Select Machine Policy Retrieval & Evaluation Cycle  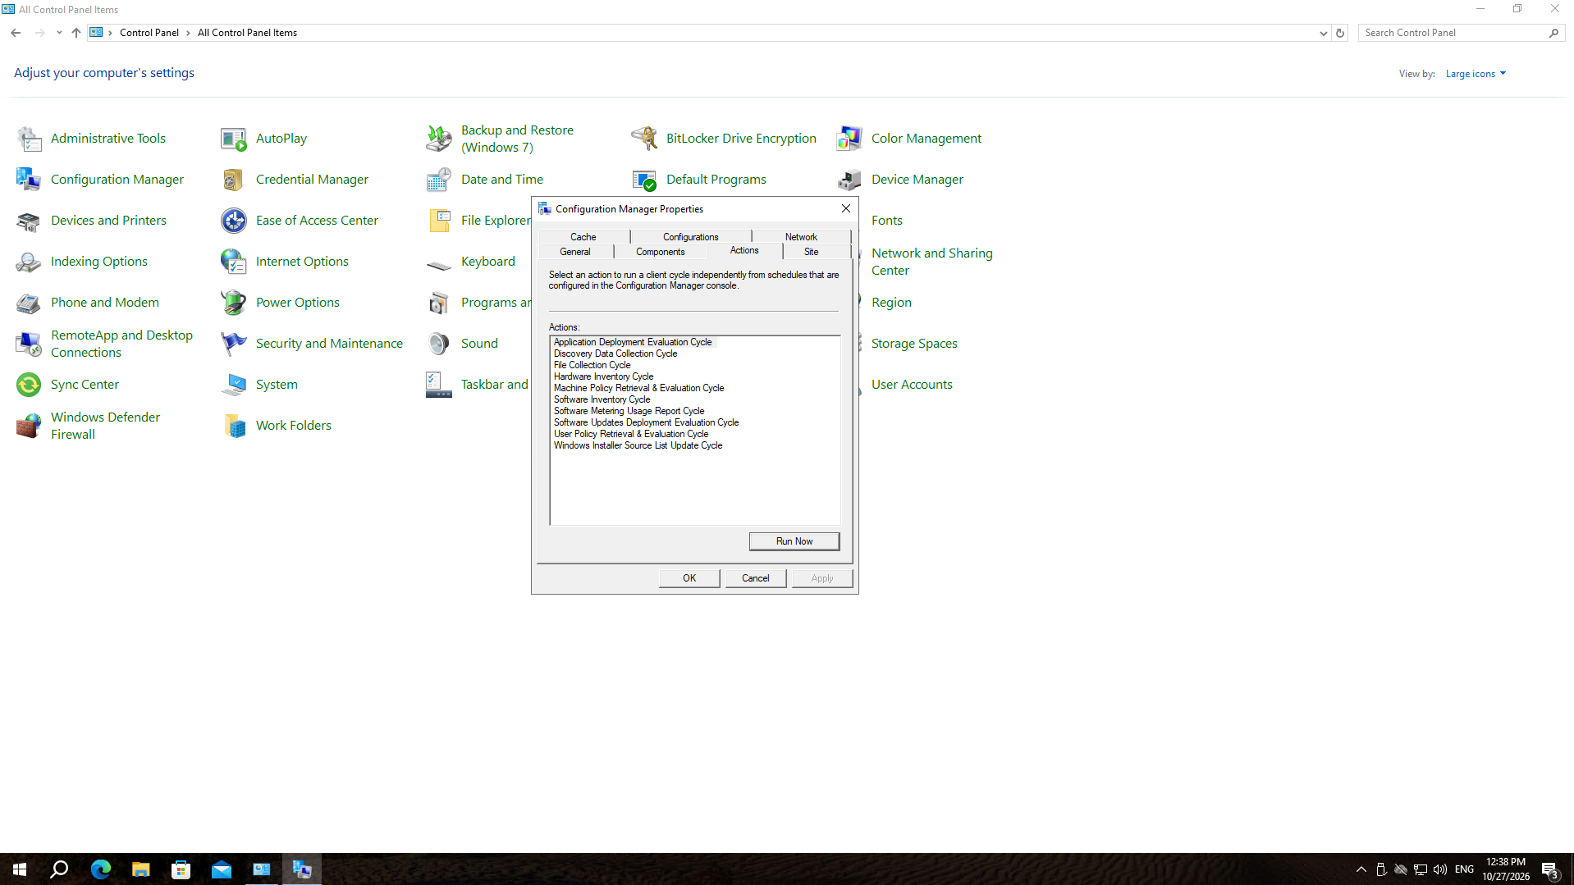pos(638,388)
